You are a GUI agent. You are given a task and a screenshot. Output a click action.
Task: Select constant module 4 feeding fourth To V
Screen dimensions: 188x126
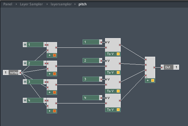[x=92, y=98]
